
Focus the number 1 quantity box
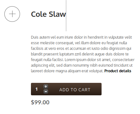tap(37, 89)
